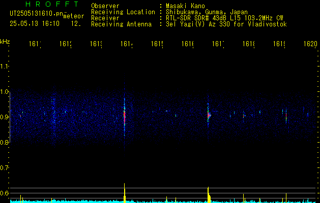Click the 1620 time axis label

pos(310,44)
